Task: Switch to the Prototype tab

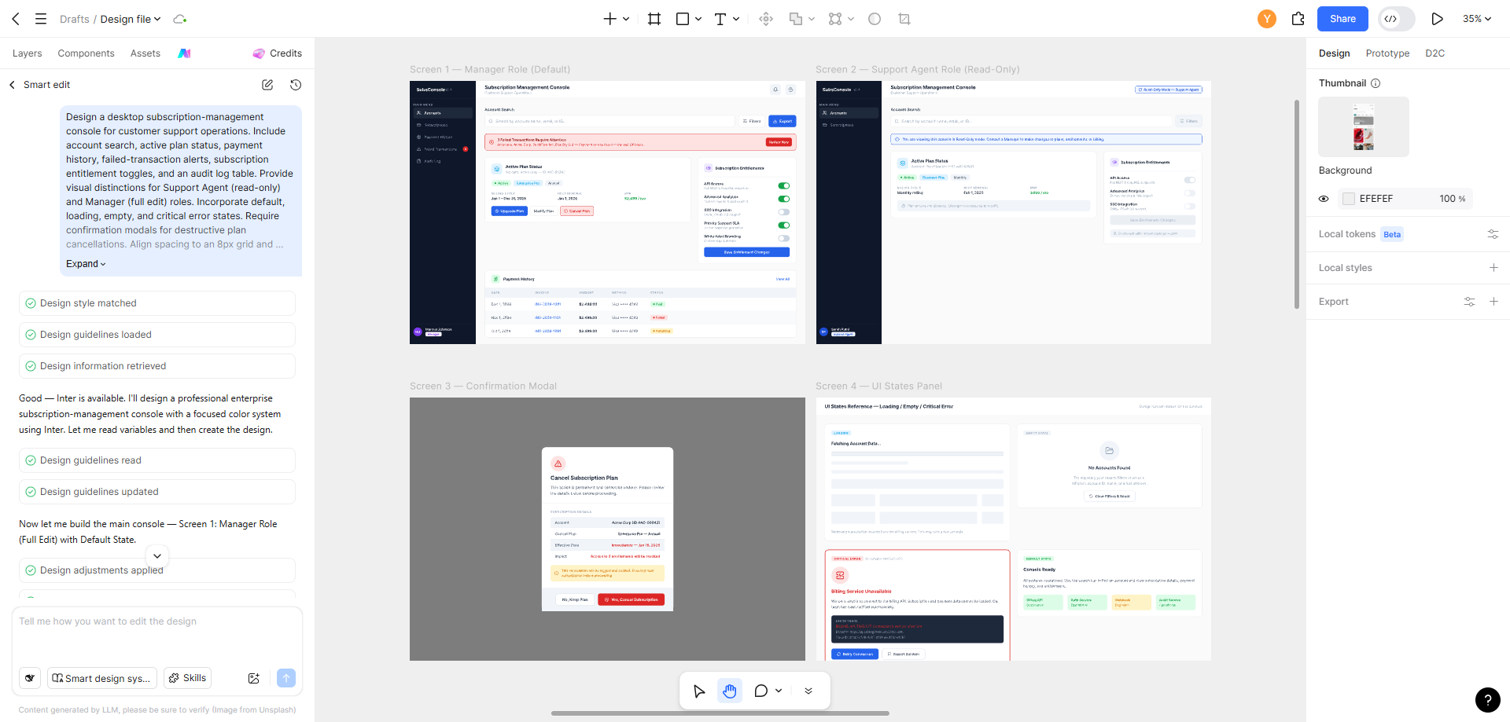Action: pos(1387,53)
